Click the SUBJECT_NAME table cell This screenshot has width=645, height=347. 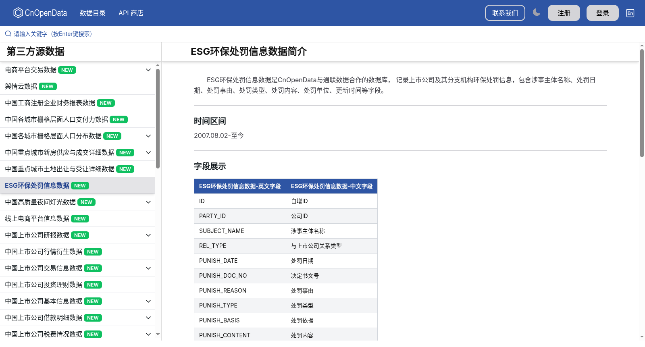click(x=240, y=231)
